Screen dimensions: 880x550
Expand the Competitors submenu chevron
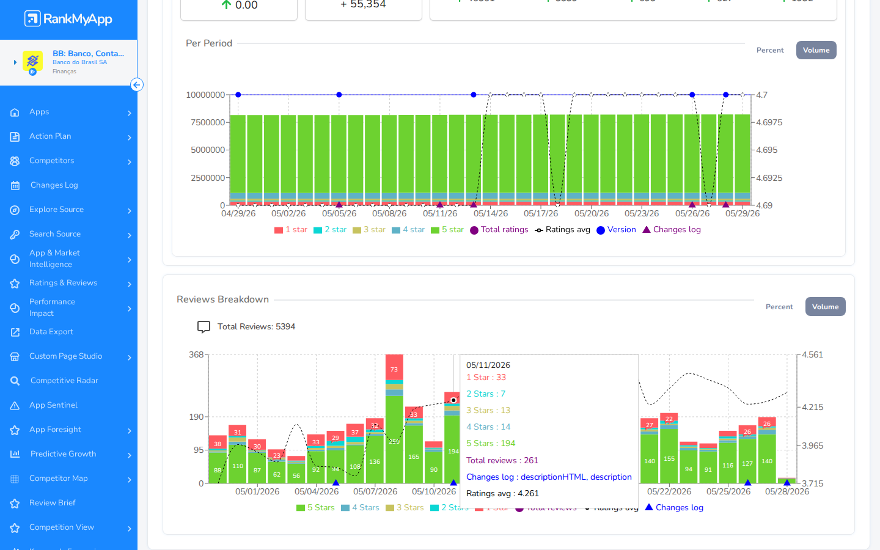click(130, 162)
